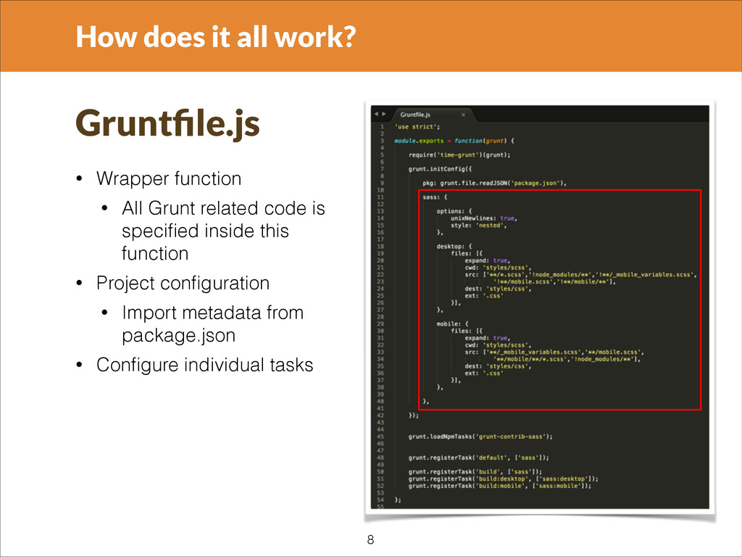Click the 'How does it all work?' title

216,36
